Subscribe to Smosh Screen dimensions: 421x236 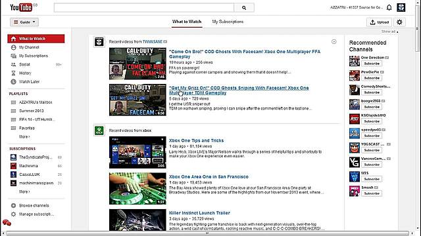(372, 194)
